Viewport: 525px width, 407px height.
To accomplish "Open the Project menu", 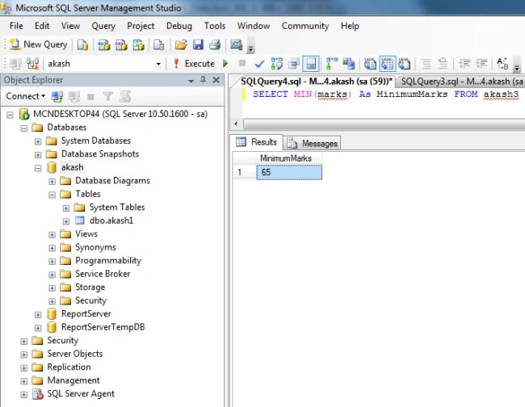I will [x=141, y=26].
